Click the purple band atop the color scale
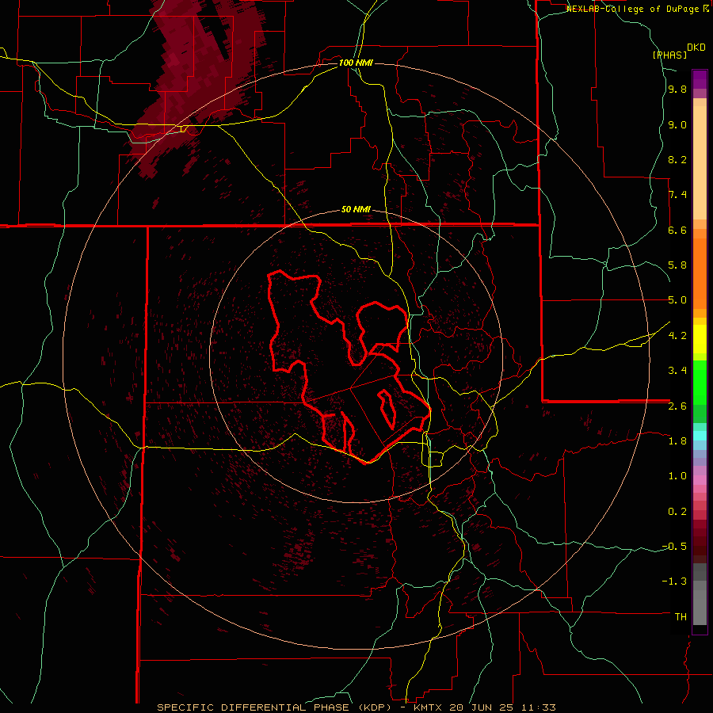 (x=700, y=79)
